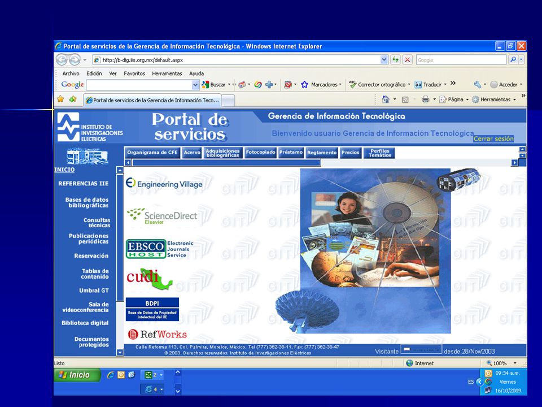
Task: Expand the Traducir dropdown
Action: coord(445,84)
